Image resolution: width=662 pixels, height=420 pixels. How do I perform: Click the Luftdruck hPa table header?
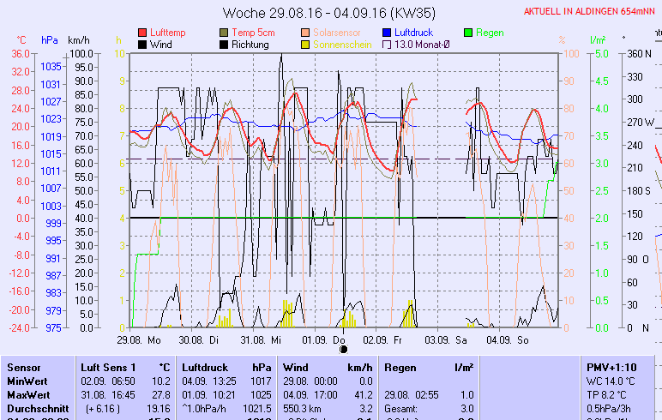[x=226, y=367]
